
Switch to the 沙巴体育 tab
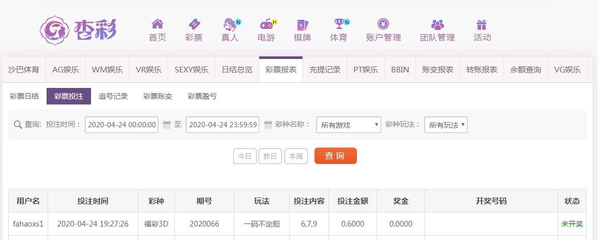(24, 70)
